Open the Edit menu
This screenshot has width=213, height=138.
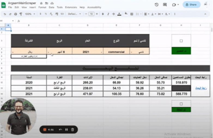(17, 7)
